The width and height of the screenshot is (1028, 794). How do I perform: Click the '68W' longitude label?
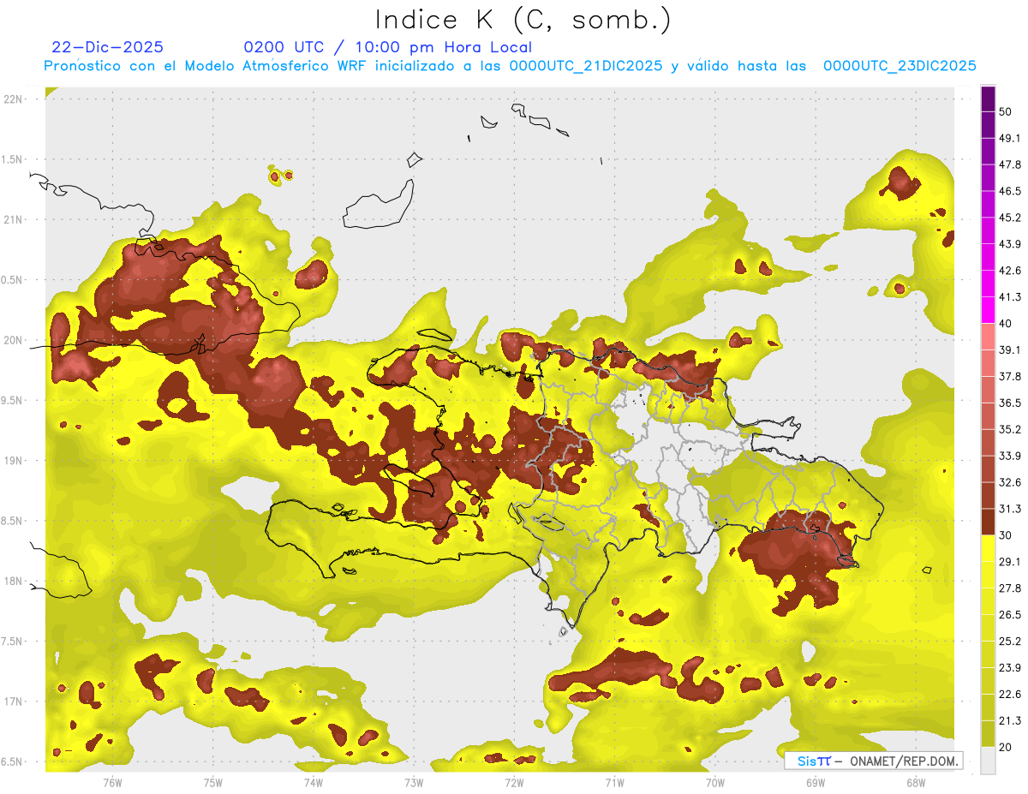(916, 783)
